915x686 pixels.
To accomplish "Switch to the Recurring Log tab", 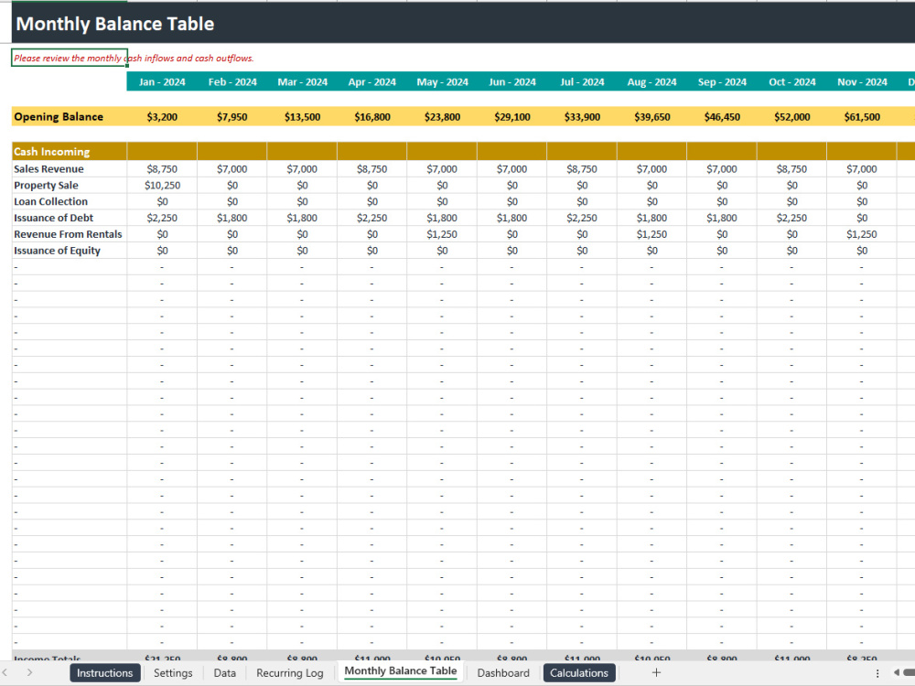I will [289, 672].
